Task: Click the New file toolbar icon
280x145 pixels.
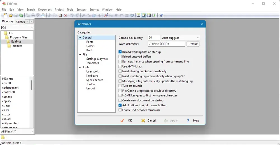Action: tap(5, 15)
